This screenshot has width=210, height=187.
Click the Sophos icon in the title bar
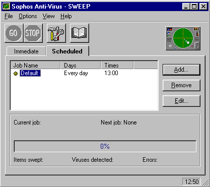[6, 7]
